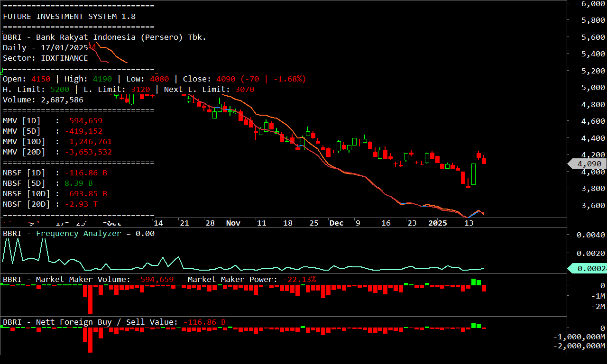The height and width of the screenshot is (364, 607).
Task: Click the 5,000 price axis label
Action: [x=593, y=88]
